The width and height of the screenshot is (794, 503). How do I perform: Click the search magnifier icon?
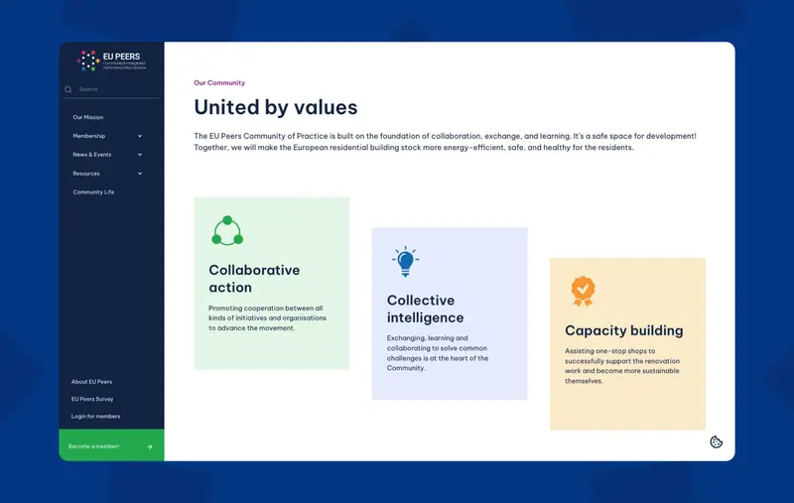[68, 89]
